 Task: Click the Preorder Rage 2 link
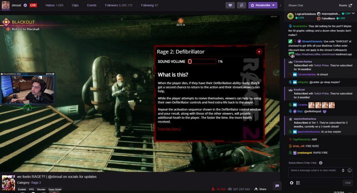pyautogui.click(x=169, y=129)
